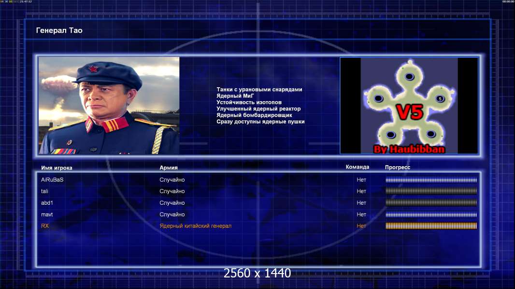The height and width of the screenshot is (289, 515).
Task: Click tali's loading progress bar
Action: [x=431, y=191]
